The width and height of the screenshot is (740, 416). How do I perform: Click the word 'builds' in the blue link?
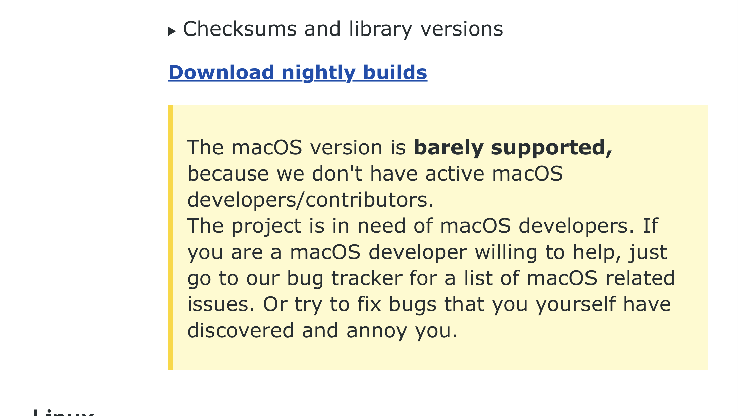pyautogui.click(x=395, y=72)
